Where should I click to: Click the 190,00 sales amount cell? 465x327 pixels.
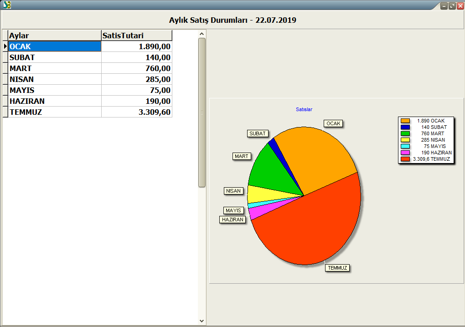click(137, 101)
